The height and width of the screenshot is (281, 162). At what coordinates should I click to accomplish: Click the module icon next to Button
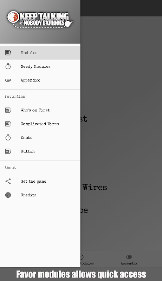tap(8, 151)
